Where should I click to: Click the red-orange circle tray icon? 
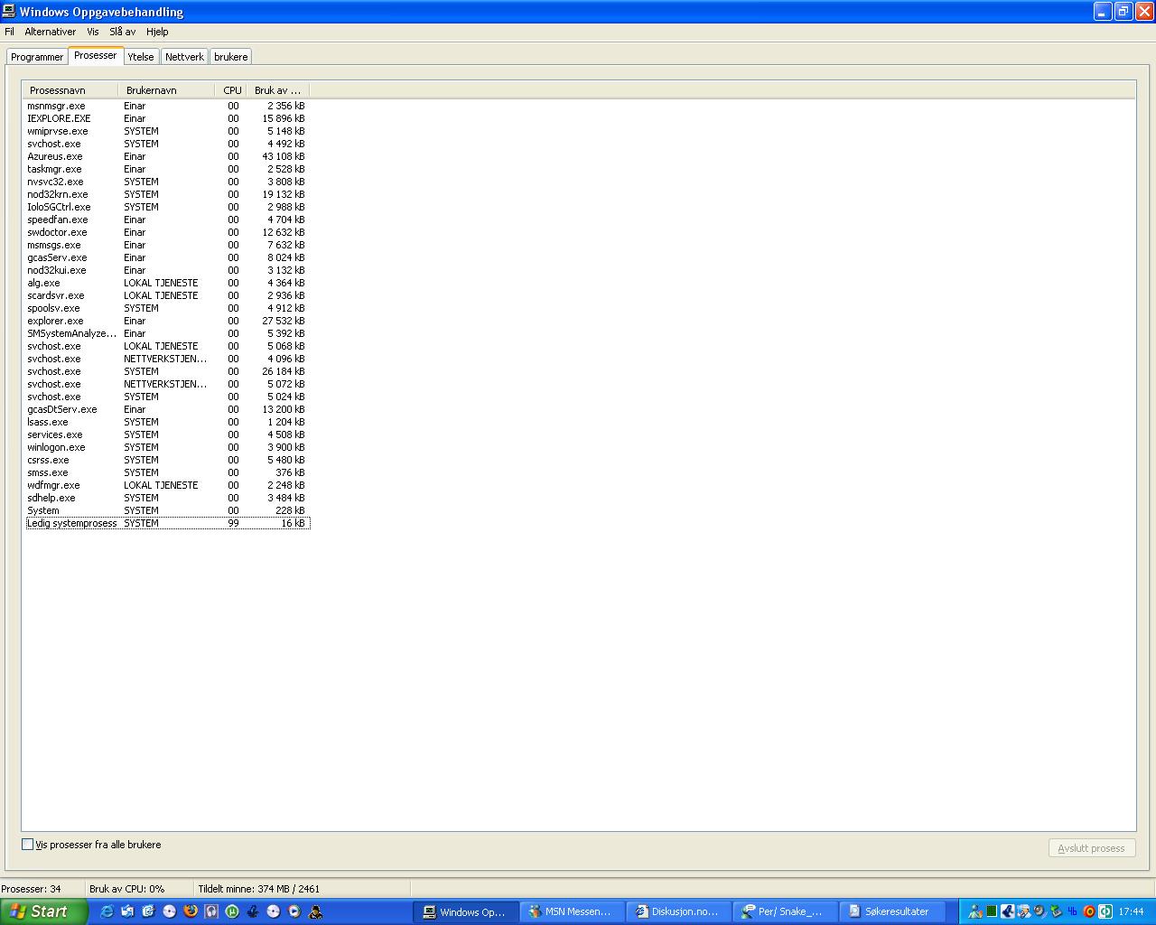1089,911
